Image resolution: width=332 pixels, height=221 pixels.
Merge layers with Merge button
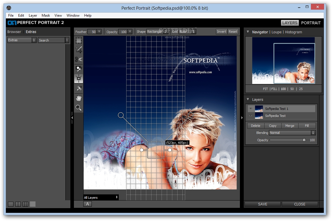coord(290,126)
